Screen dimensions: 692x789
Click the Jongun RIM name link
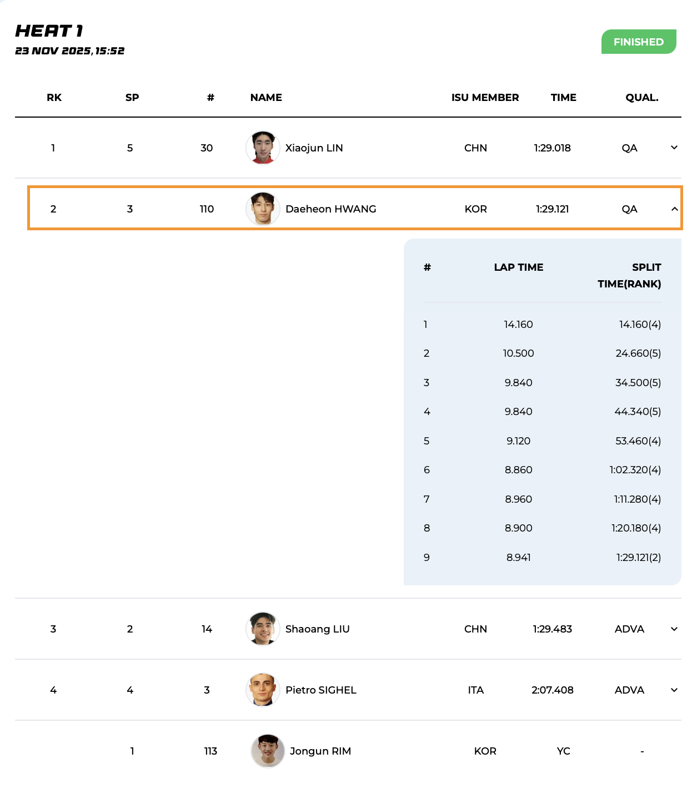point(320,751)
